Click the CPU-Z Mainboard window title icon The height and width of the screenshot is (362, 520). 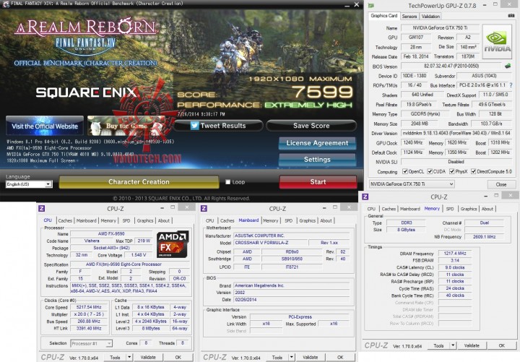204,209
